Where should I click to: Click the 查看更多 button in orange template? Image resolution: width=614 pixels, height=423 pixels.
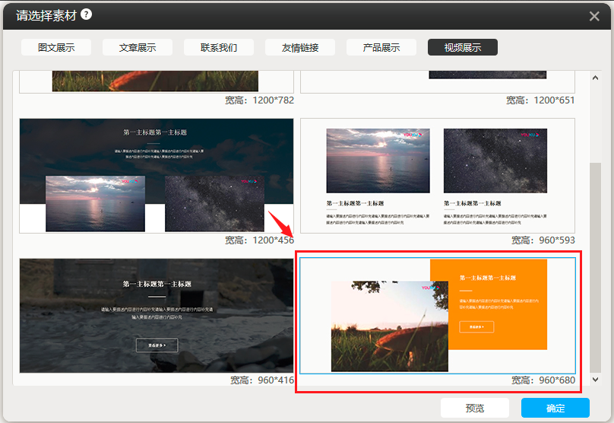[476, 327]
